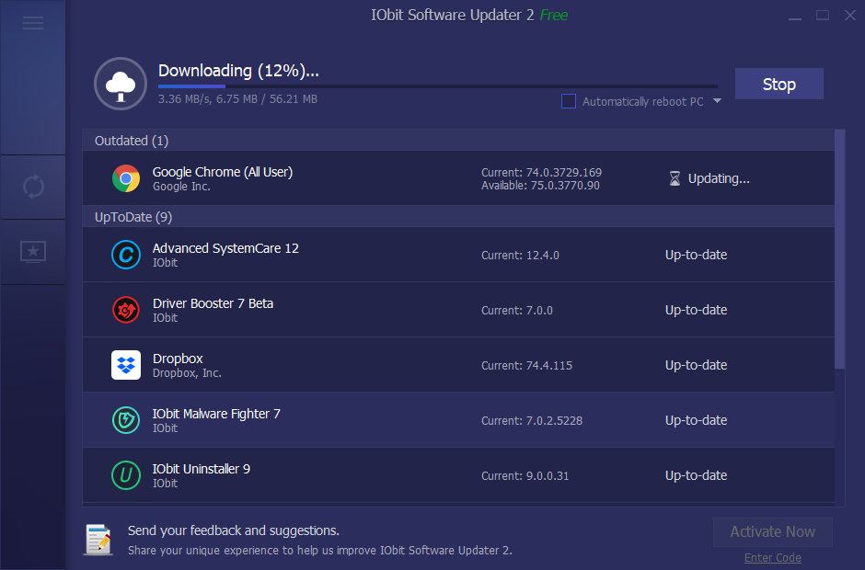Click Current: 9.0.0.31 version text
The height and width of the screenshot is (570, 865).
tap(525, 475)
